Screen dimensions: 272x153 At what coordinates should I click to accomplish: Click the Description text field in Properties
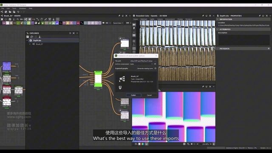click(244, 40)
